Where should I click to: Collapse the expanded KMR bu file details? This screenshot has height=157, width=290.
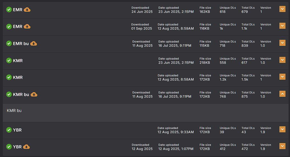[282, 94]
